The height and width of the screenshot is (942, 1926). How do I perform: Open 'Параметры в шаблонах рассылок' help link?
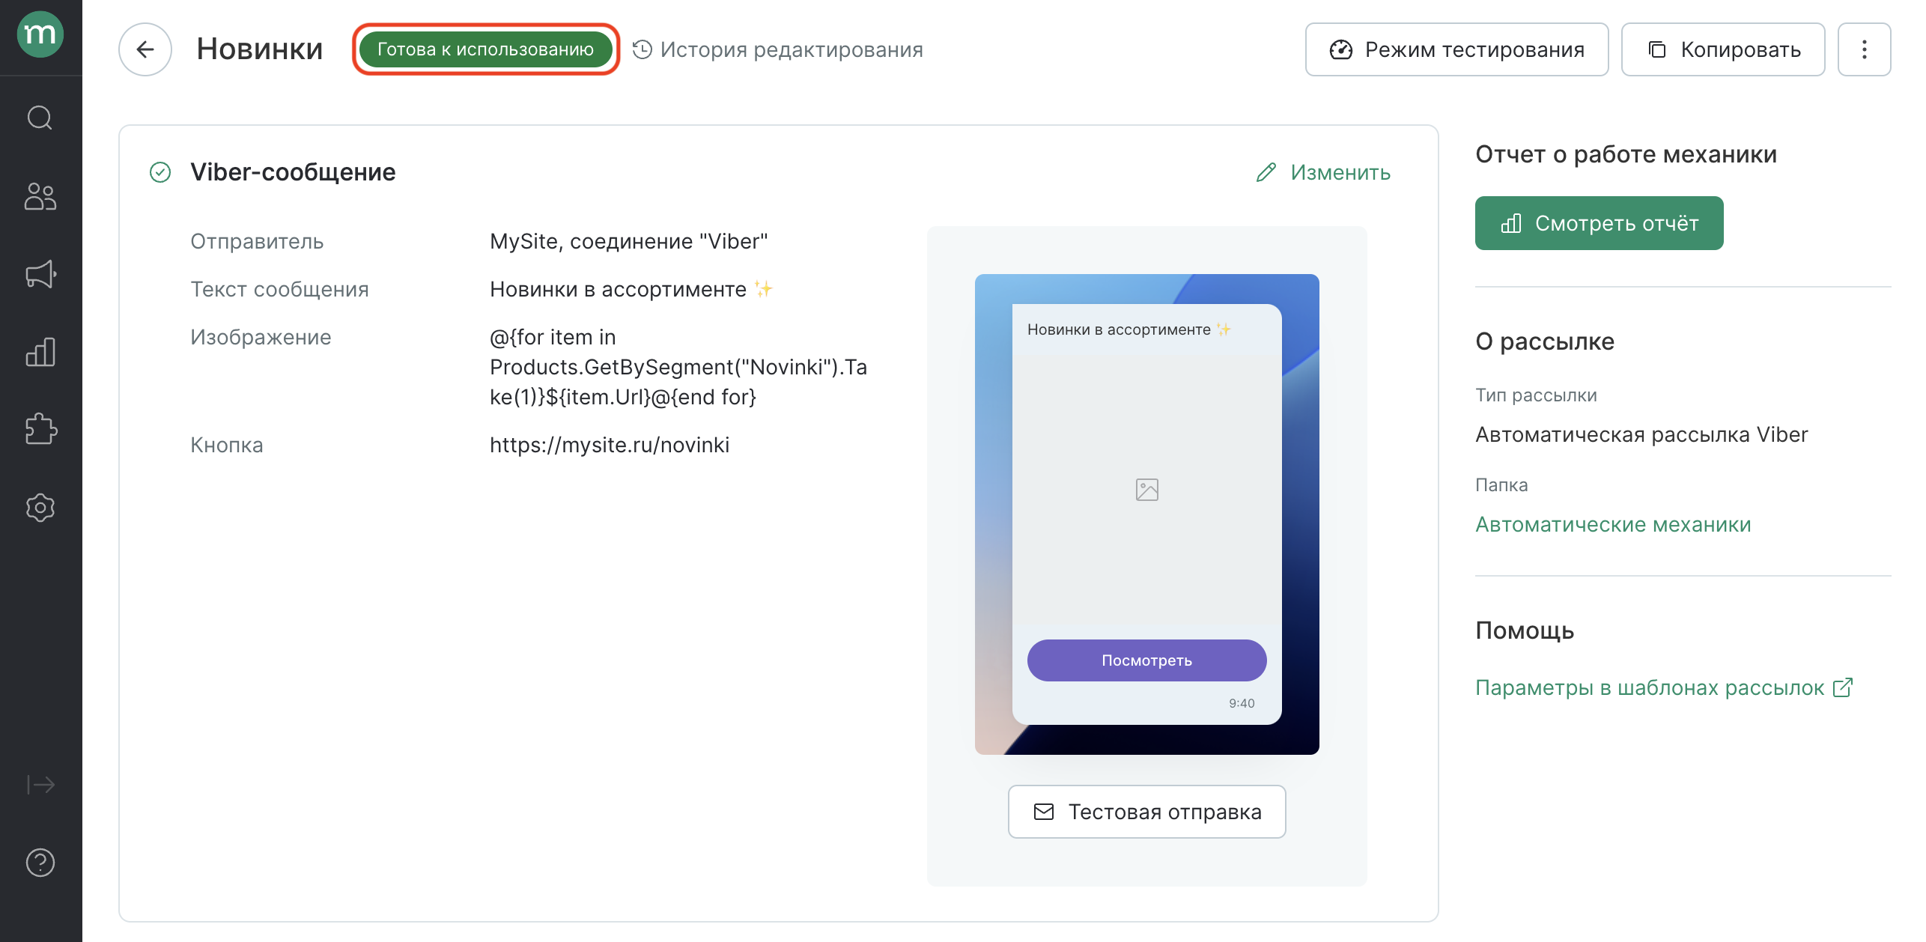tap(1664, 687)
